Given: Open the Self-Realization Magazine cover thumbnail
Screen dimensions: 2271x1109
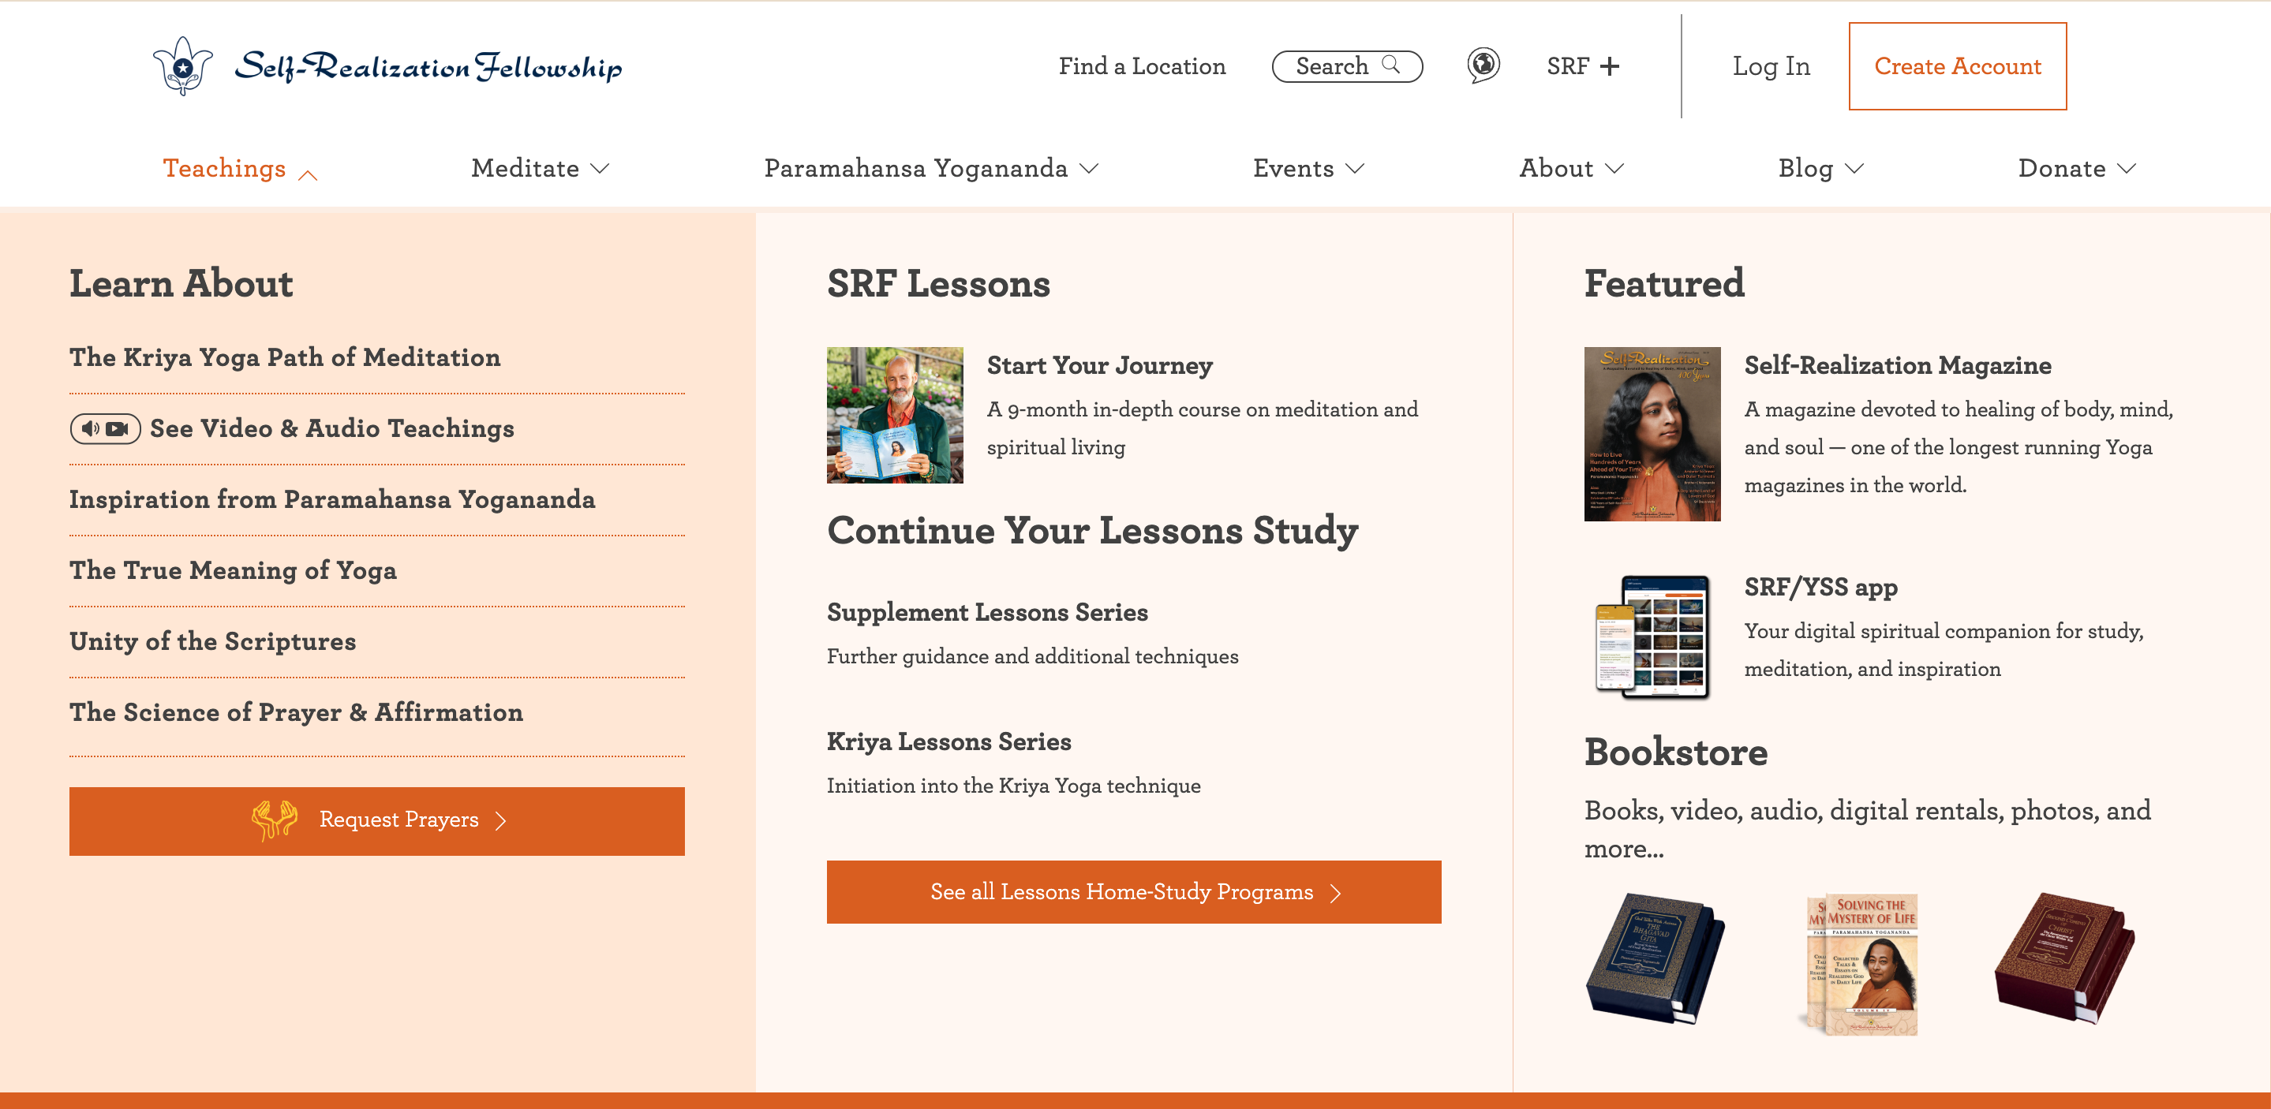Looking at the screenshot, I should [x=1652, y=434].
